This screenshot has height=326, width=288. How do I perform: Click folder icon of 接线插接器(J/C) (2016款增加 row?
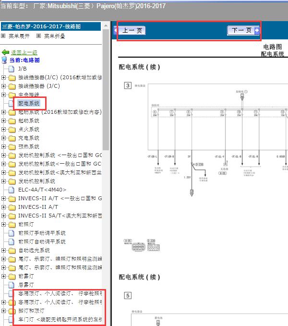12,78
